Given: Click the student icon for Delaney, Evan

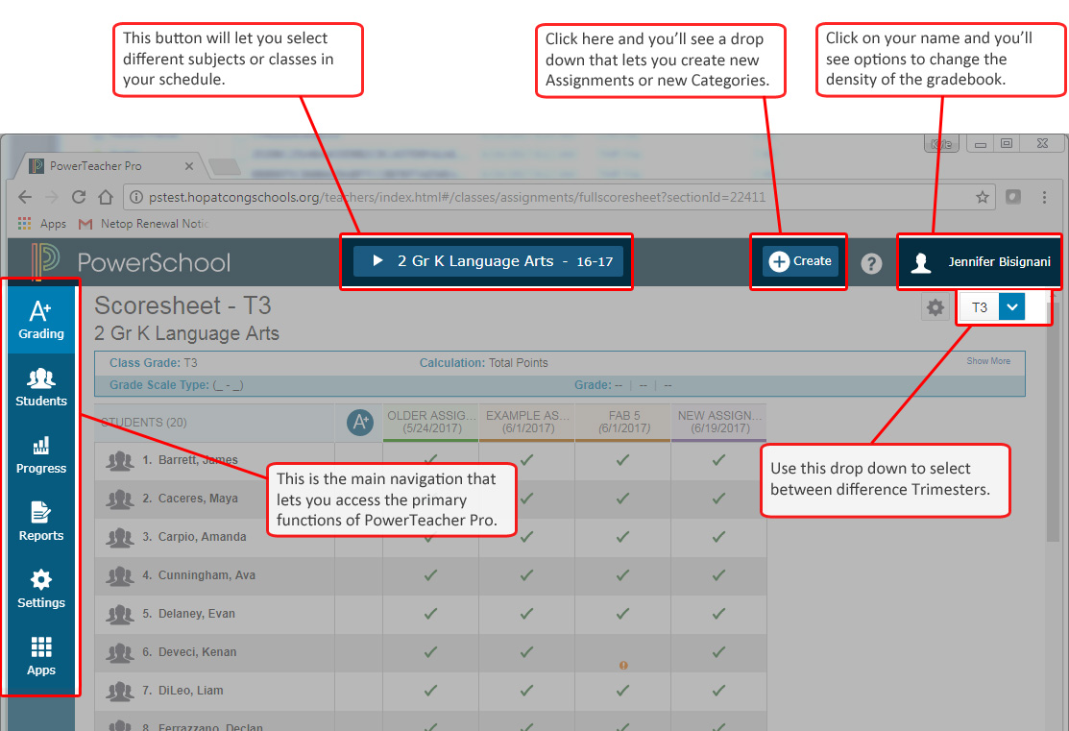Looking at the screenshot, I should pos(120,615).
